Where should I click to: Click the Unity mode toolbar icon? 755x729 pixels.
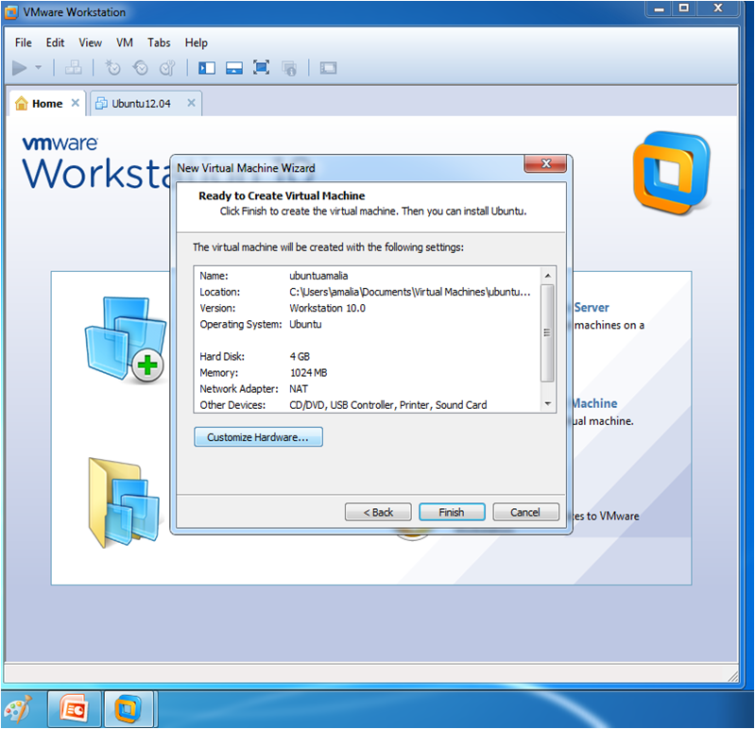pyautogui.click(x=289, y=68)
